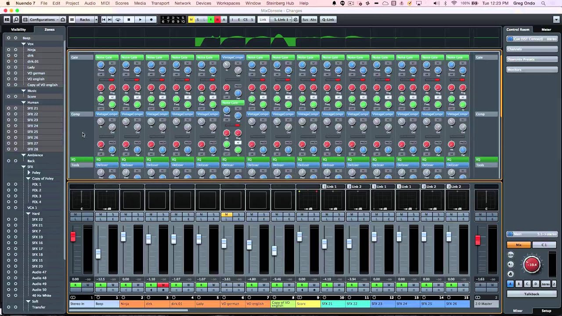Toggle left dot in the Ninja row
The width and height of the screenshot is (562, 316).
coord(8,50)
